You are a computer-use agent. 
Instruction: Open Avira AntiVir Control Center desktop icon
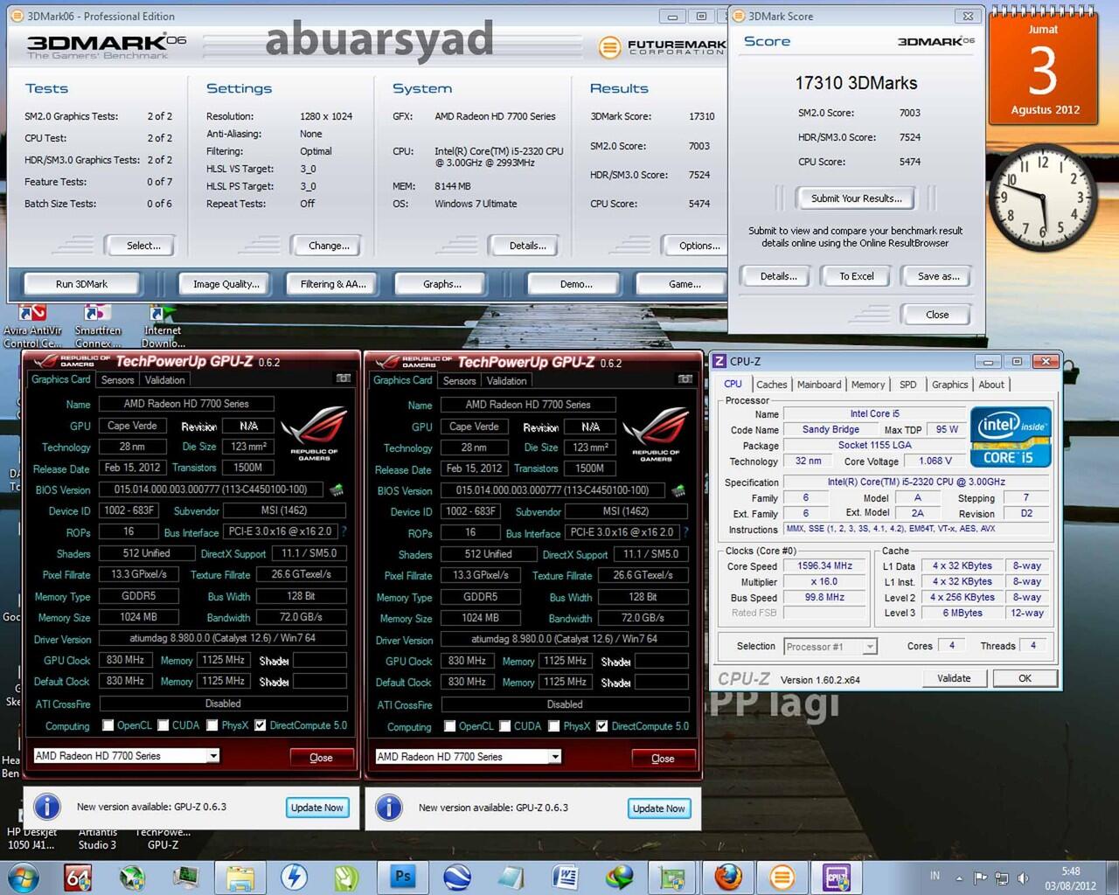point(32,324)
